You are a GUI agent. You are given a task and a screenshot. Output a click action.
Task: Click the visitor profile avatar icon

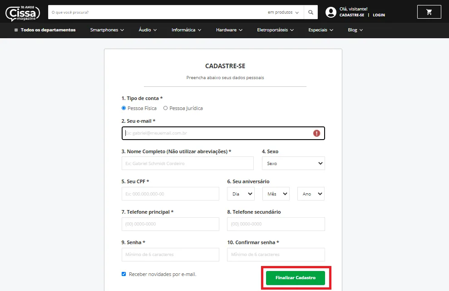[331, 12]
